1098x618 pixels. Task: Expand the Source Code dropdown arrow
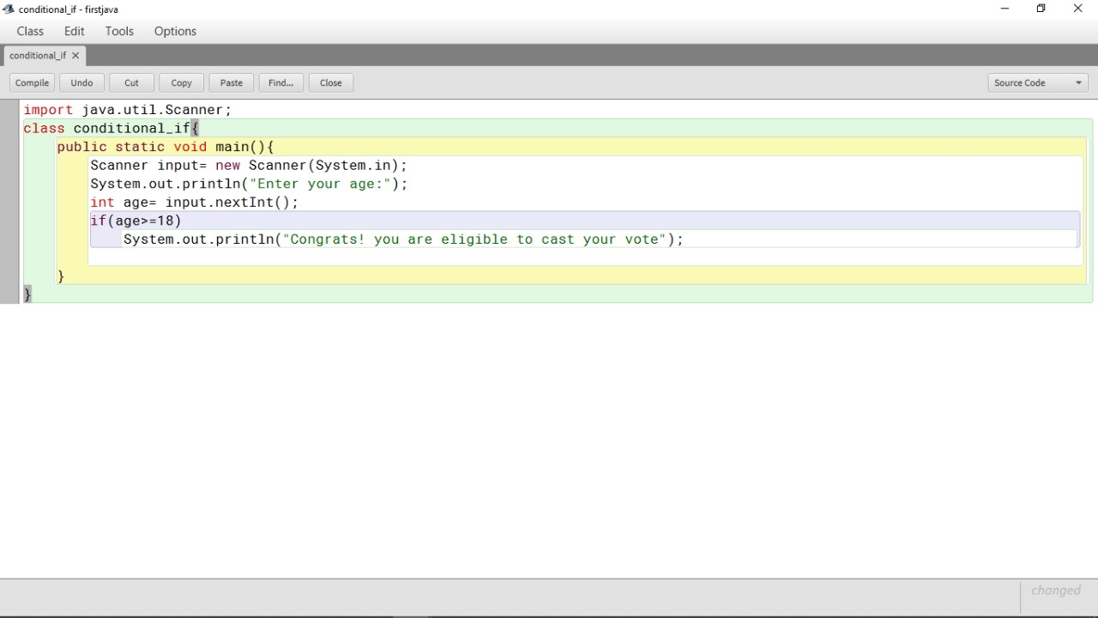(1078, 82)
